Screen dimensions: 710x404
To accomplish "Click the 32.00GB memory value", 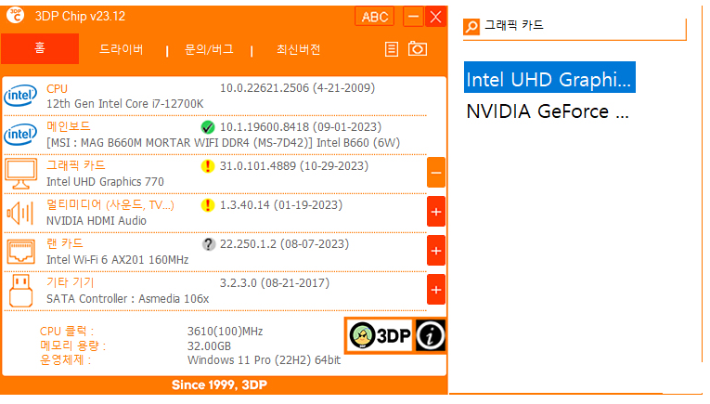I will point(209,346).
